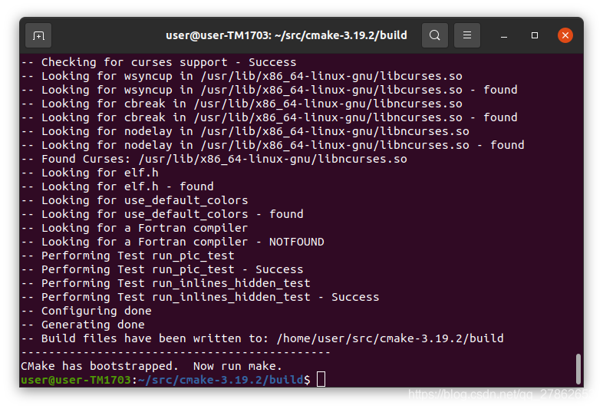
Task: Click 'use_default_colors - found' line
Action: click(x=163, y=214)
